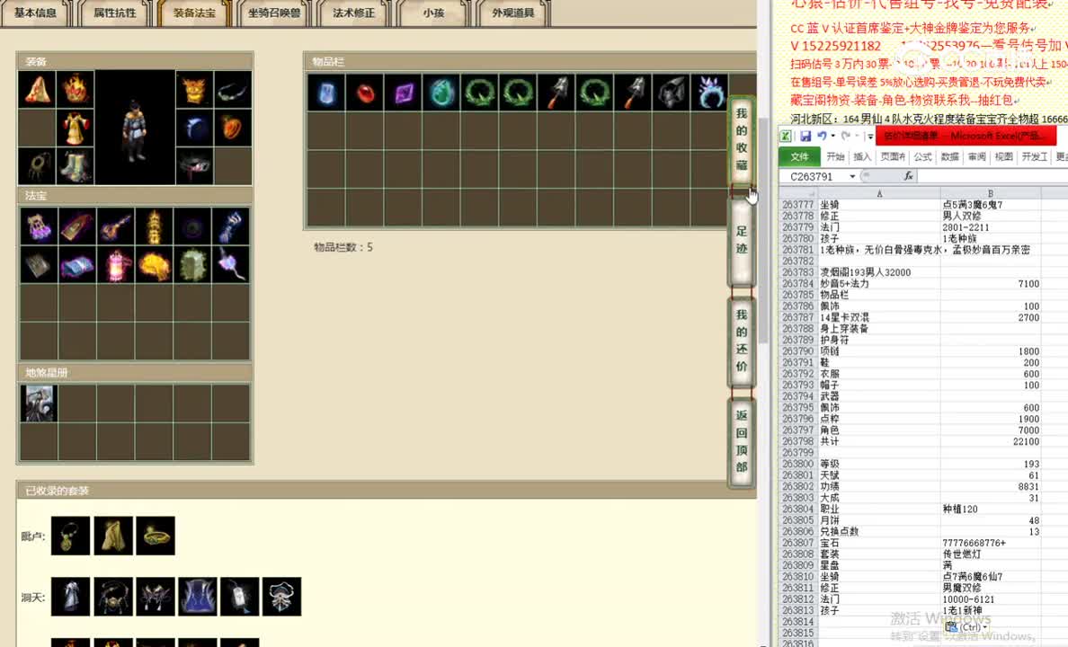Click the red gem inventory item
1068x647 pixels.
364,92
